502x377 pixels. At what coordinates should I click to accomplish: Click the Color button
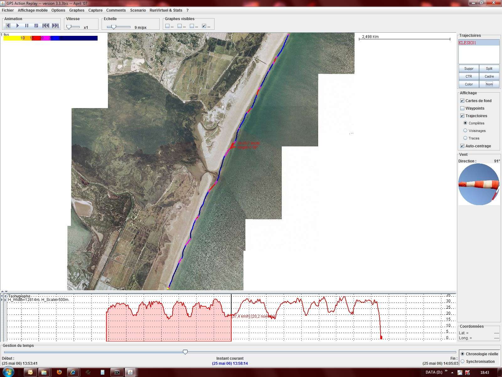click(x=469, y=84)
